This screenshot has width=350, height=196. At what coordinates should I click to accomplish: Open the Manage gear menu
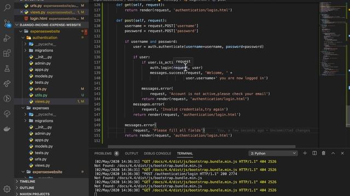[7, 189]
